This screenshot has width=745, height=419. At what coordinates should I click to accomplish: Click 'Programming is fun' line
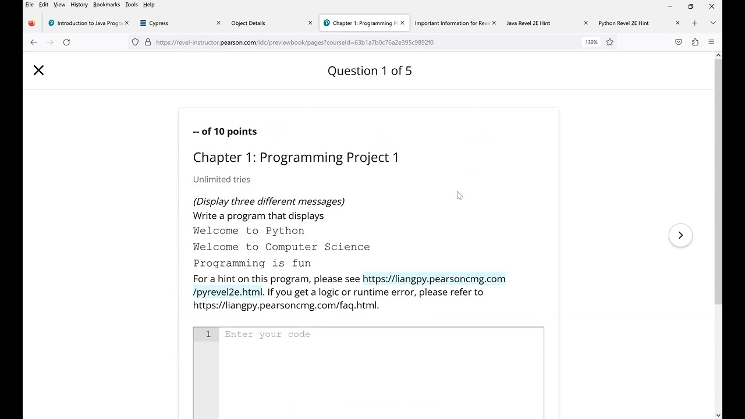pos(251,263)
